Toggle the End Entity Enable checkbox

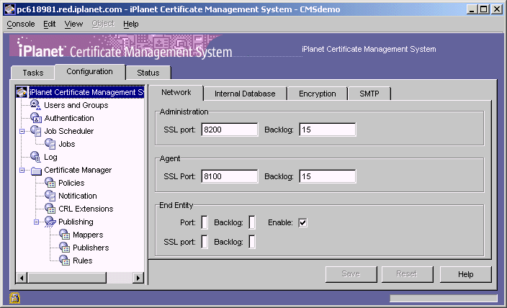coord(302,222)
